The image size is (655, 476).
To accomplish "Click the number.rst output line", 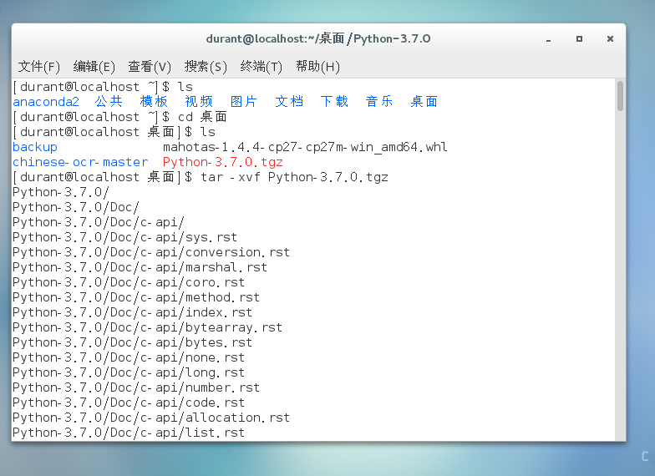I will (136, 387).
